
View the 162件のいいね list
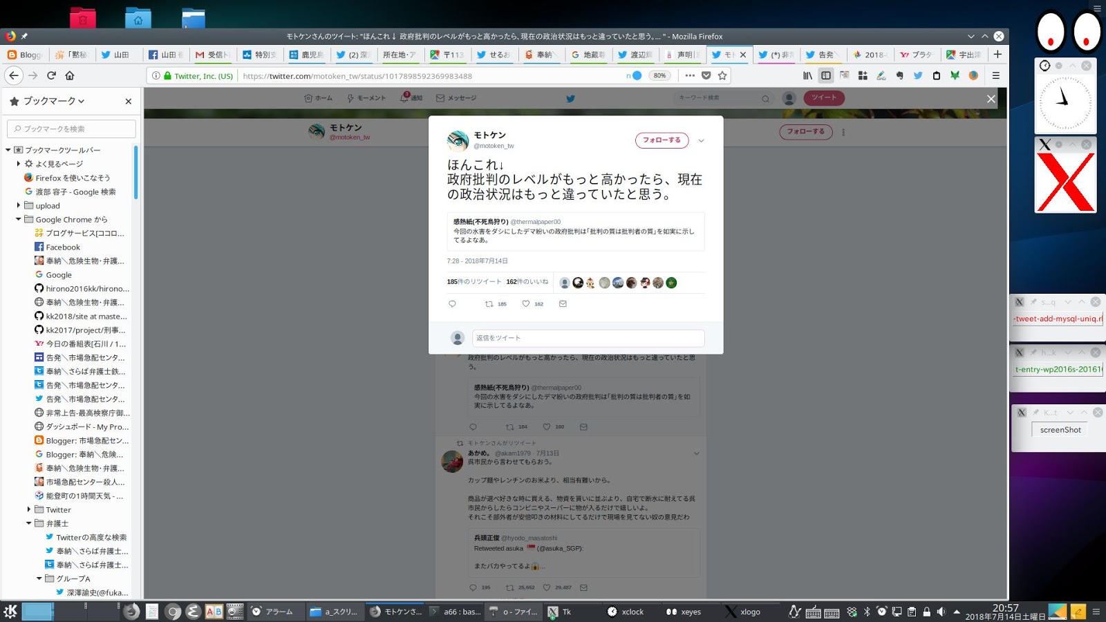click(x=527, y=281)
